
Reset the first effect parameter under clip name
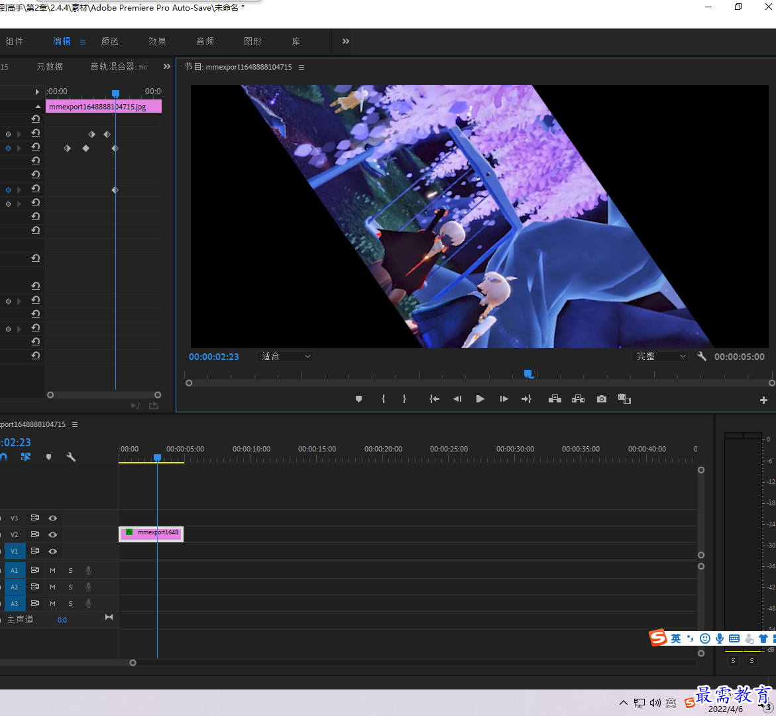(x=36, y=119)
